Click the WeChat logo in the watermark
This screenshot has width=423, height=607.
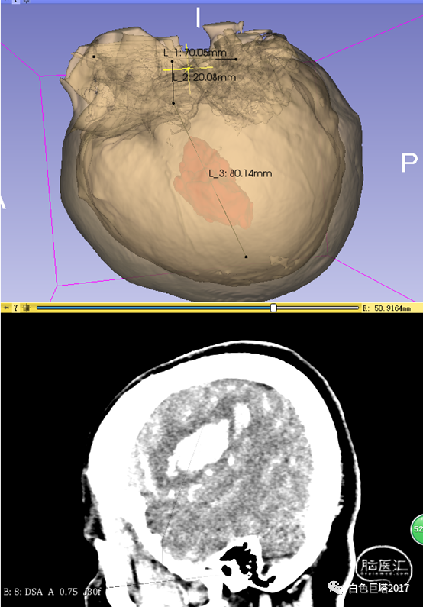point(336,588)
